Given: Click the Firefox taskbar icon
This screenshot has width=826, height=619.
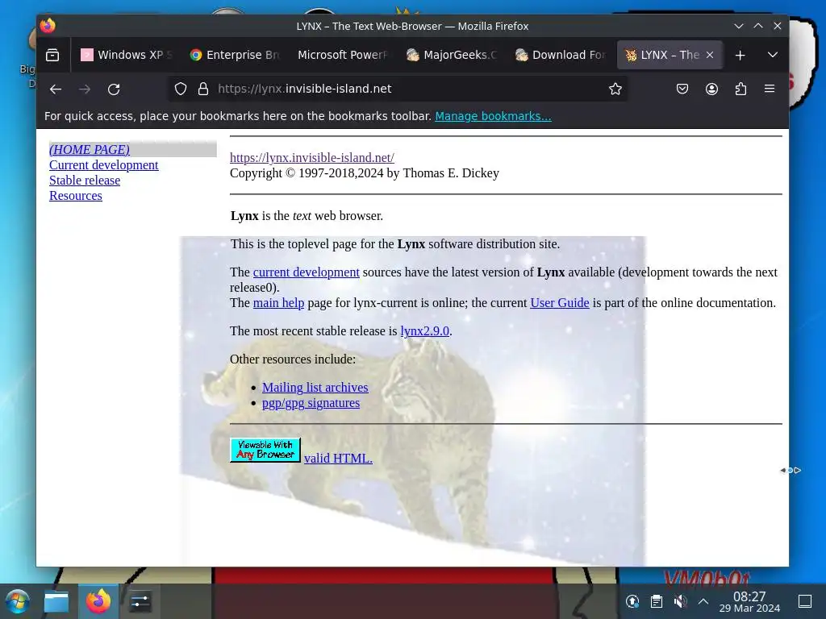Looking at the screenshot, I should click(x=98, y=601).
